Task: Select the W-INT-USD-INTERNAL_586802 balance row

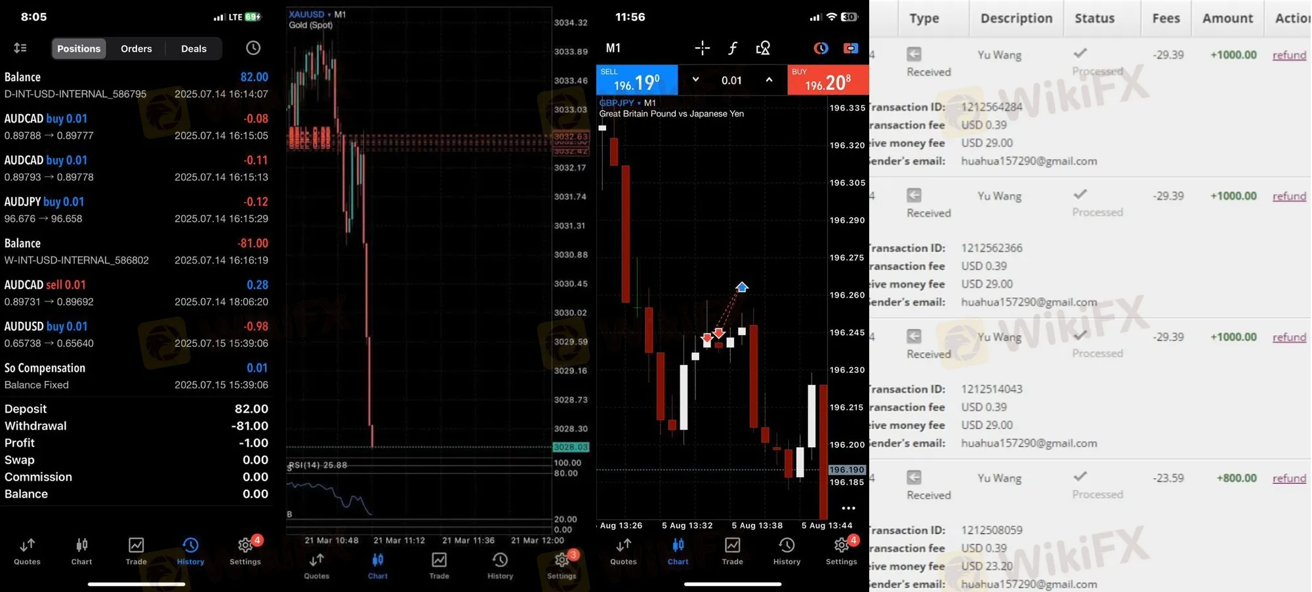Action: (136, 251)
